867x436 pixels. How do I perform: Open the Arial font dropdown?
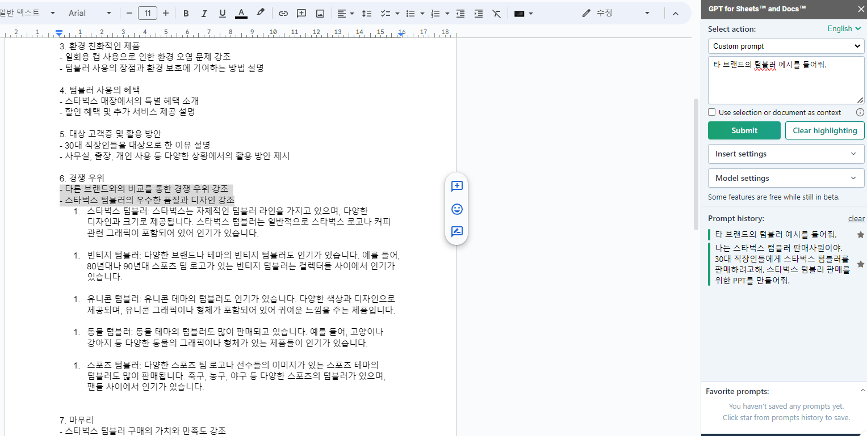click(x=90, y=13)
